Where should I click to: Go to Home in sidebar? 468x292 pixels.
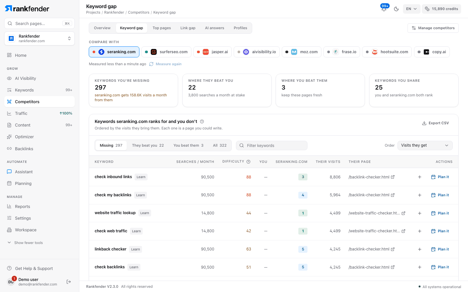(39, 55)
